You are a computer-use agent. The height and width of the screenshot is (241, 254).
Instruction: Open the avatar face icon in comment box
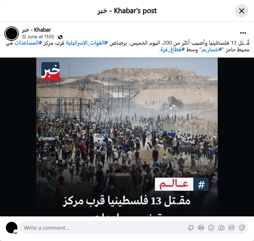tap(201, 228)
